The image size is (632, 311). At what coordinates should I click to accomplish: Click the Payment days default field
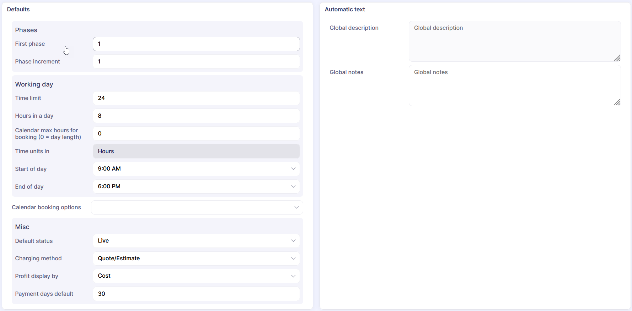(196, 294)
